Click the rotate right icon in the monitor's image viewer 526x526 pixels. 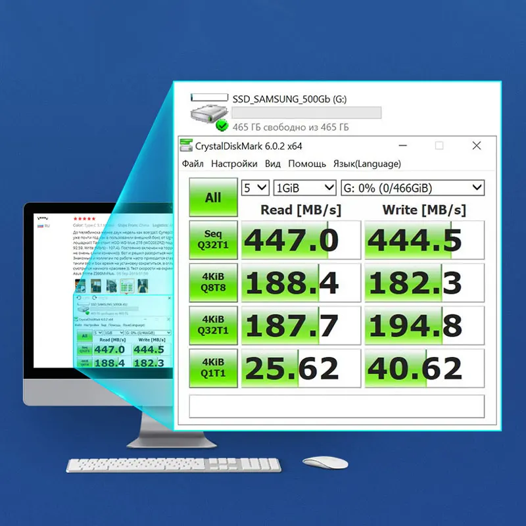tap(95, 298)
